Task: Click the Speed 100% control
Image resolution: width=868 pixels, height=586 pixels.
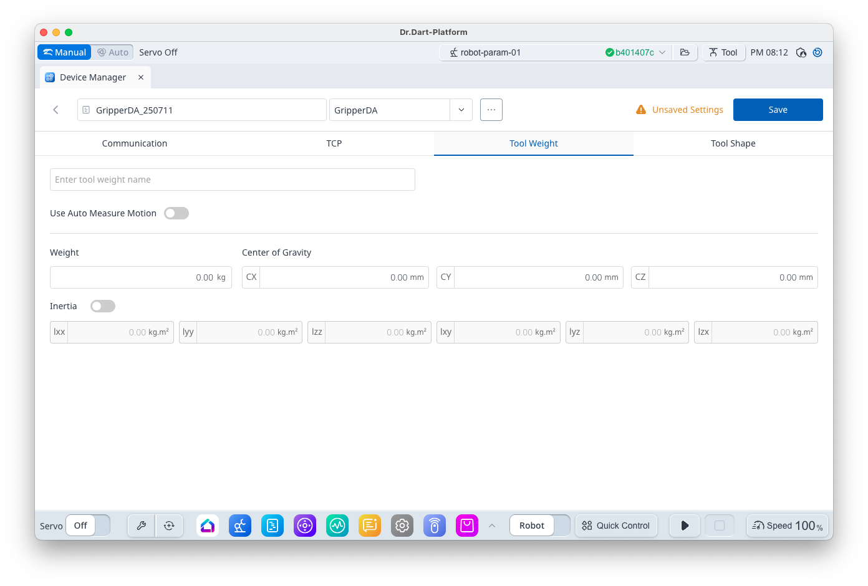Action: (788, 526)
